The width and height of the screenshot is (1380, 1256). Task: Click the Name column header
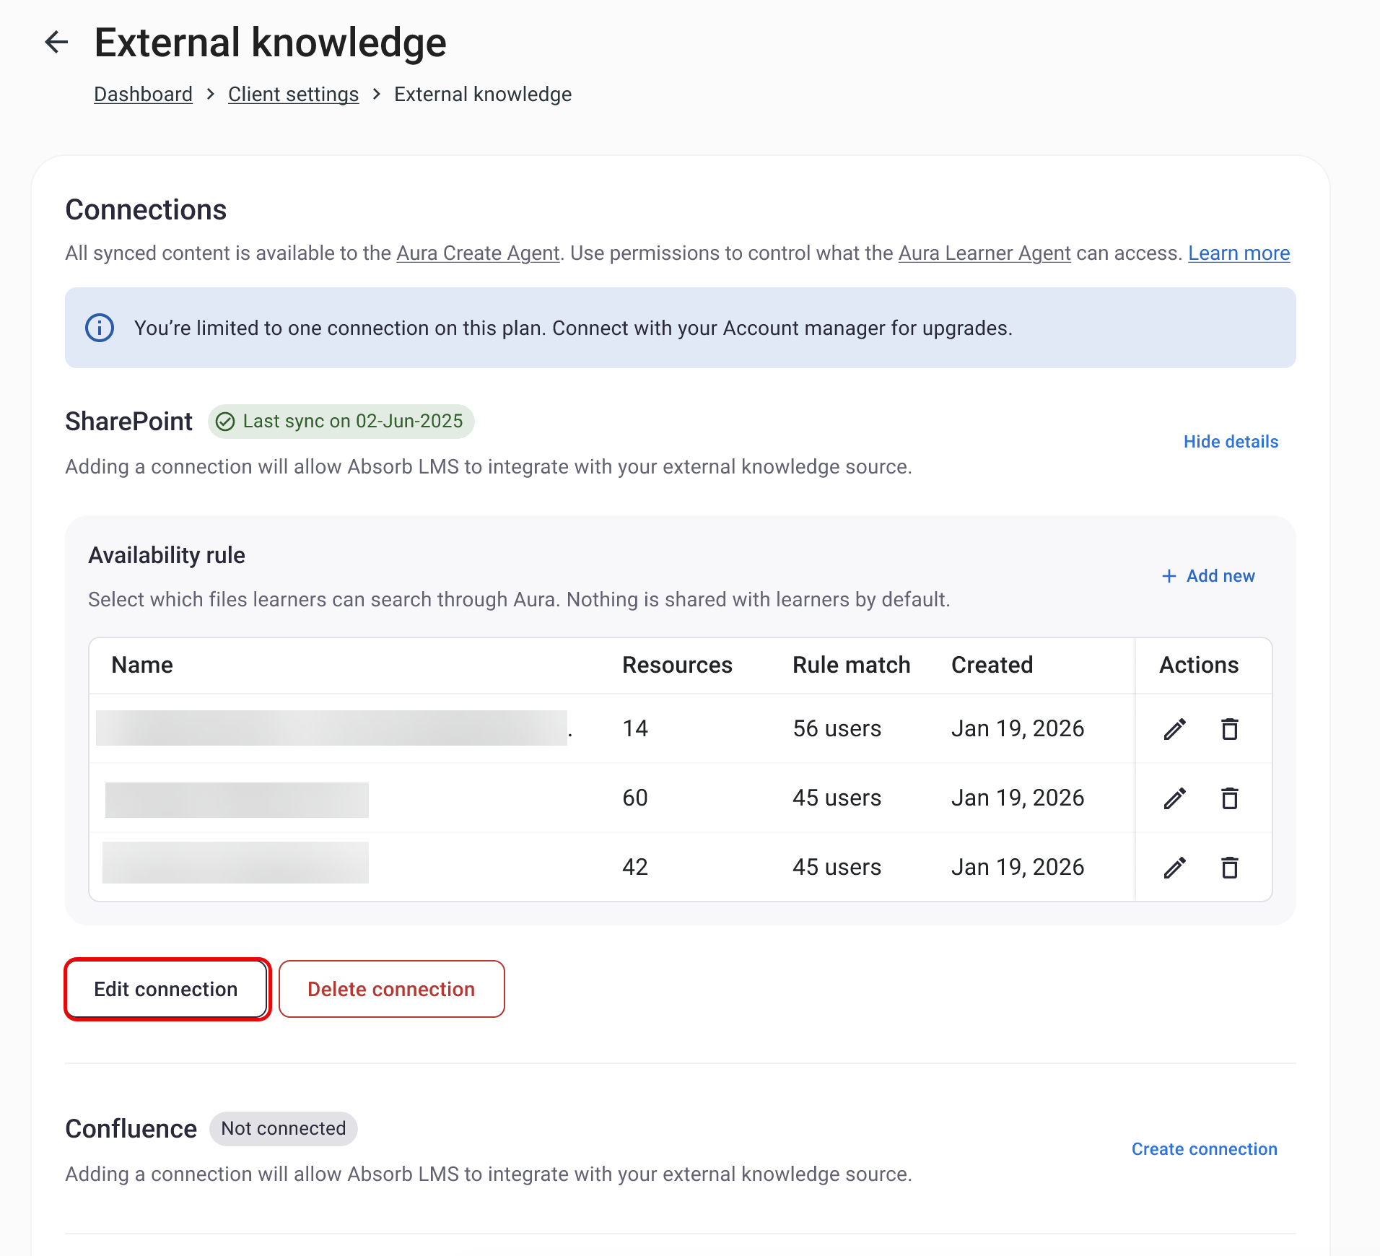pos(142,665)
